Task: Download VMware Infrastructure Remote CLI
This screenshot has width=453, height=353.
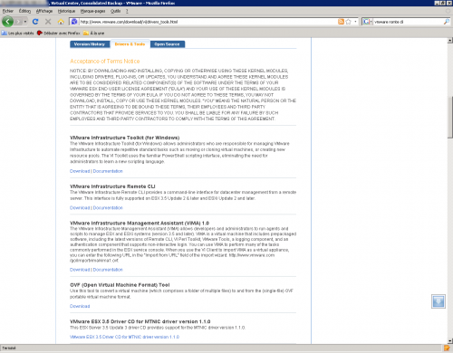Action: pyautogui.click(x=80, y=208)
